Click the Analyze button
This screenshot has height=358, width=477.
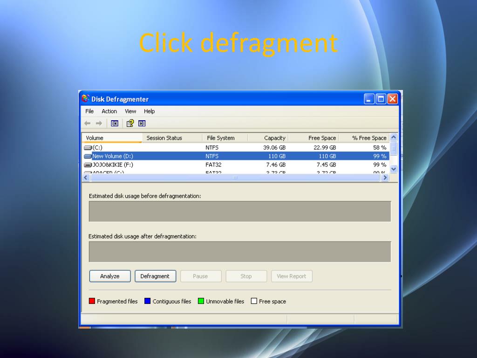(110, 276)
